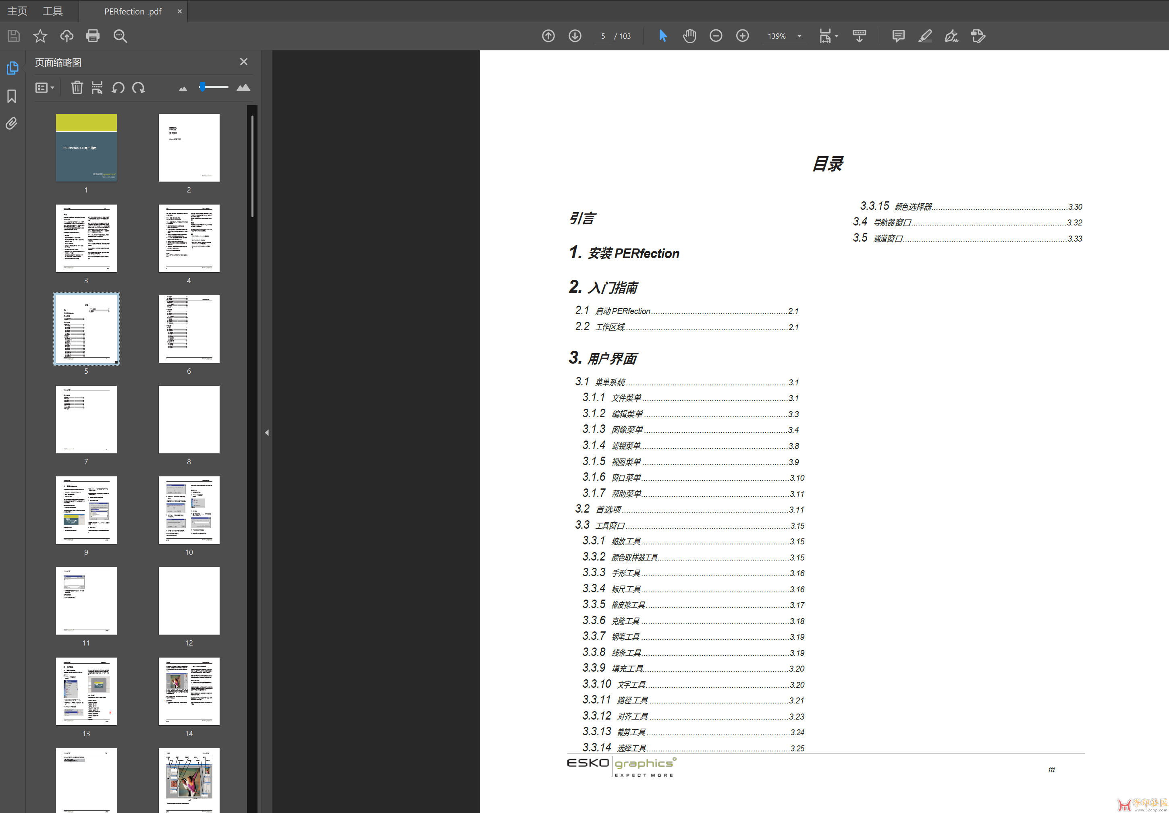Select page 6 thumbnail

click(x=189, y=329)
